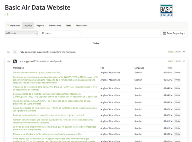The height and width of the screenshot is (142, 192).
Task: Click the JLJu owner link
Action: [7, 14]
